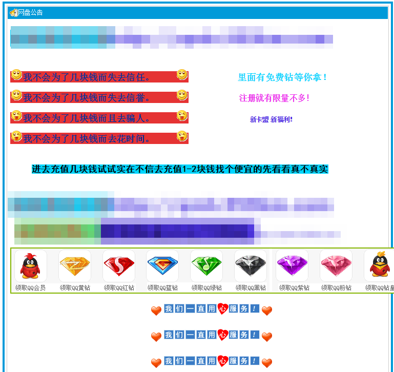
Task: Select the purple diamond 领取QQ紫钻 icon
Action: coord(292,265)
